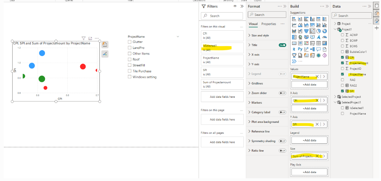Select the Treemap visual
Viewport: 381px width, 181px height.
tap(294, 37)
